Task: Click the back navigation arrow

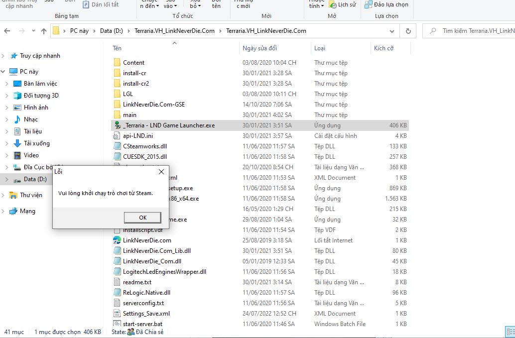Action: pyautogui.click(x=7, y=31)
